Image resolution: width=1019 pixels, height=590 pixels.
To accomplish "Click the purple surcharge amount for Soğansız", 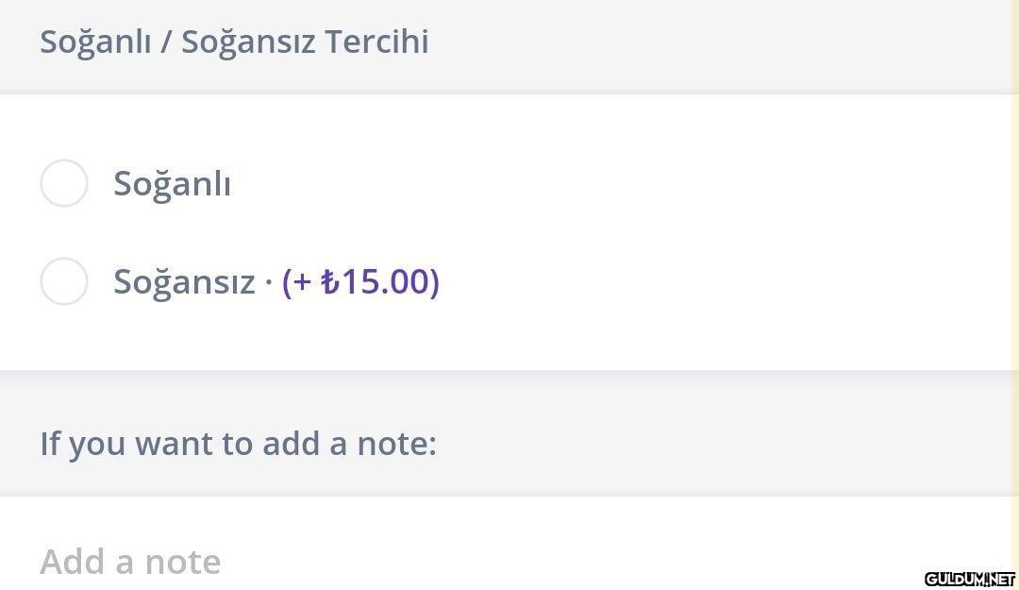I will (360, 281).
